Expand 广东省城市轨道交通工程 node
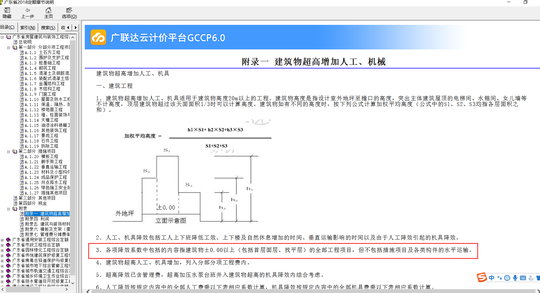 point(2,271)
